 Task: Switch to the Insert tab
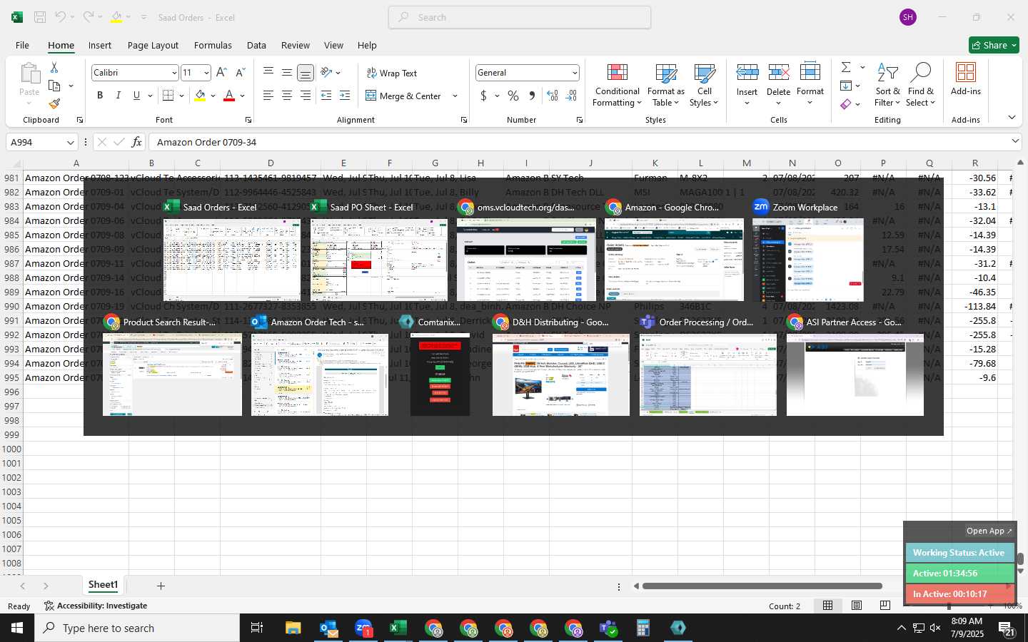click(x=100, y=45)
